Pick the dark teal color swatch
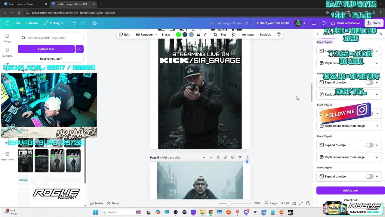Viewport: 385px width, 217px height. (x=185, y=35)
